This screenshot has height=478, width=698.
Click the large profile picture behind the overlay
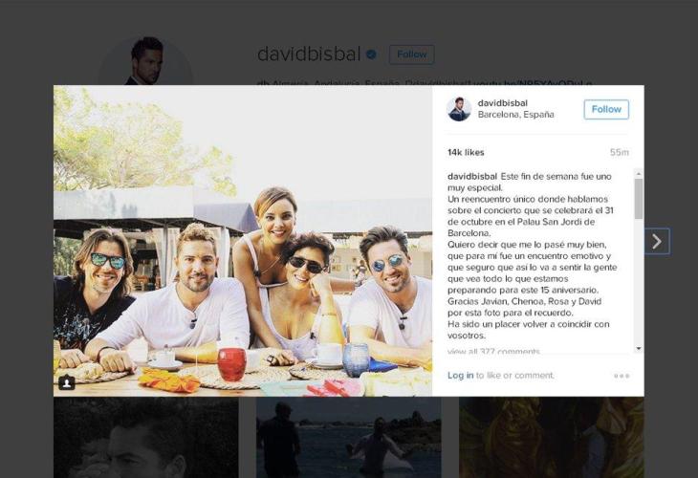(145, 61)
